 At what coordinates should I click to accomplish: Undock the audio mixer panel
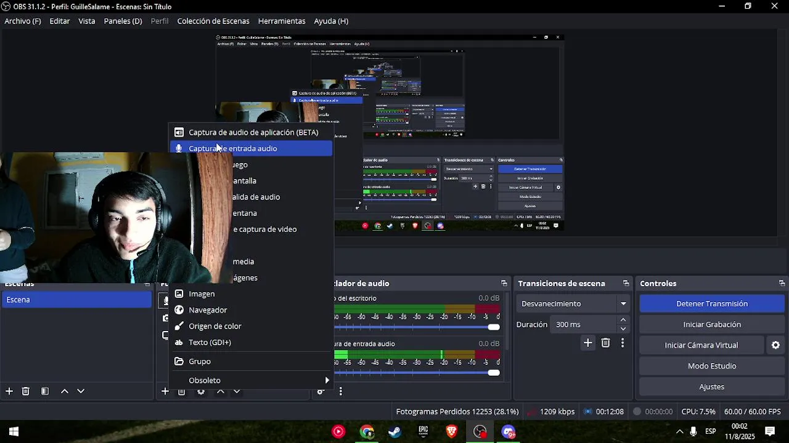tap(504, 284)
